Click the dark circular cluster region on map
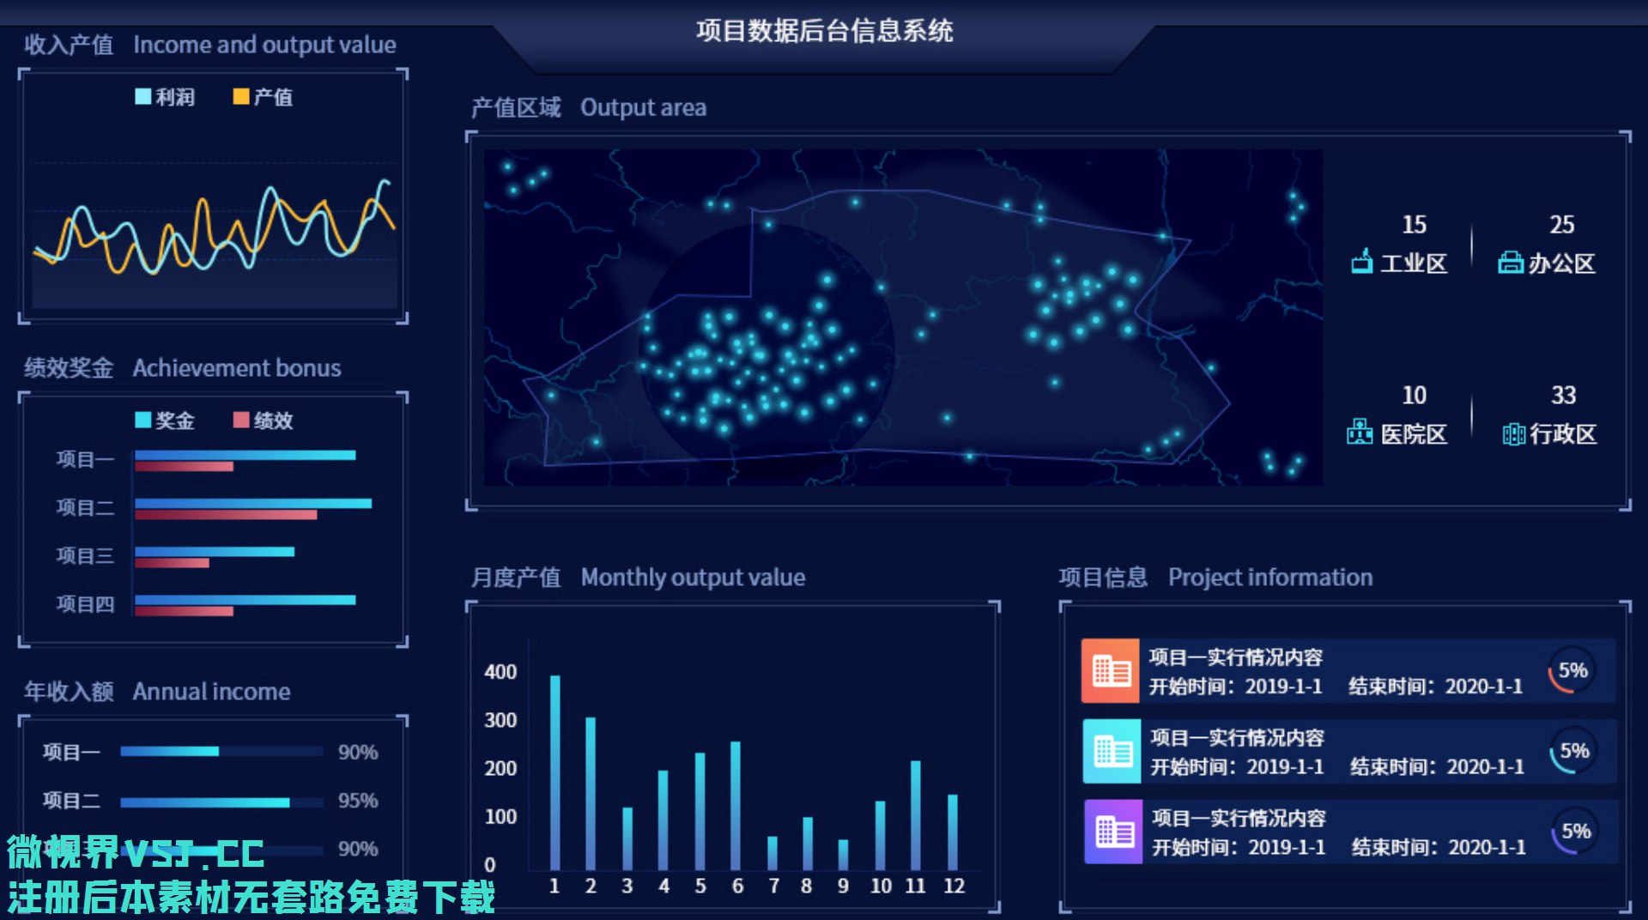The image size is (1648, 920). coord(766,352)
